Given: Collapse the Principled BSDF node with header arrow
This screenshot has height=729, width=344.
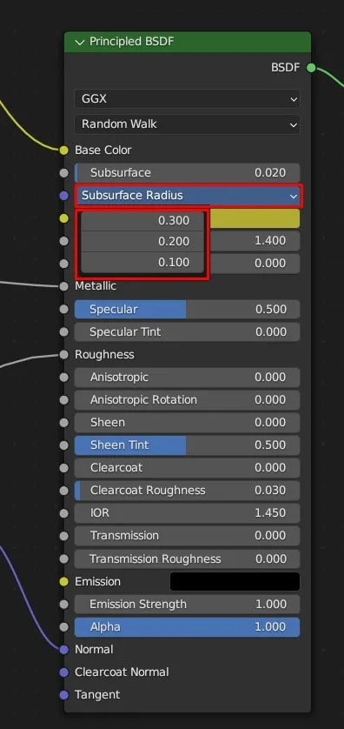Looking at the screenshot, I should click(x=80, y=43).
